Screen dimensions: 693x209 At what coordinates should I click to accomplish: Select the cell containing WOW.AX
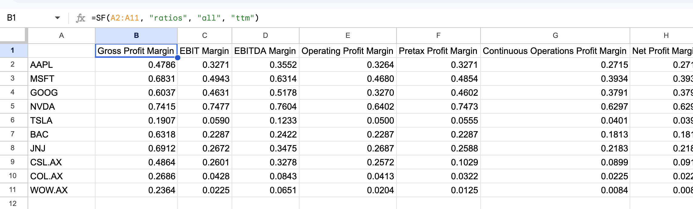tap(62, 190)
